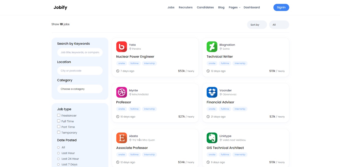Click the keywords search input field
Screen dimensions: 340x167
(80, 52)
